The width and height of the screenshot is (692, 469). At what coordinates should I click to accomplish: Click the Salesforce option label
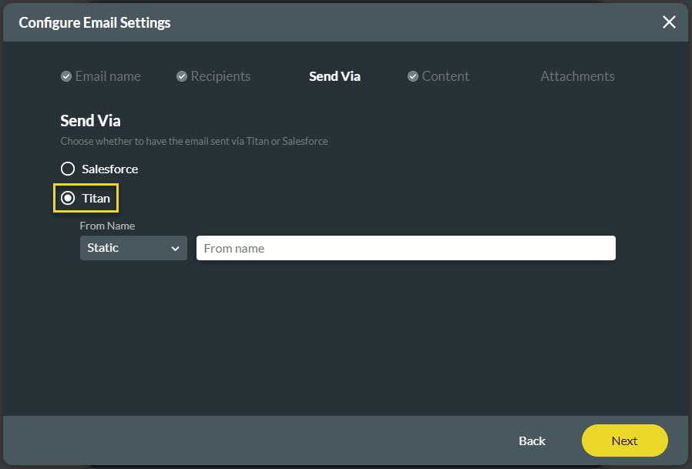pyautogui.click(x=110, y=169)
